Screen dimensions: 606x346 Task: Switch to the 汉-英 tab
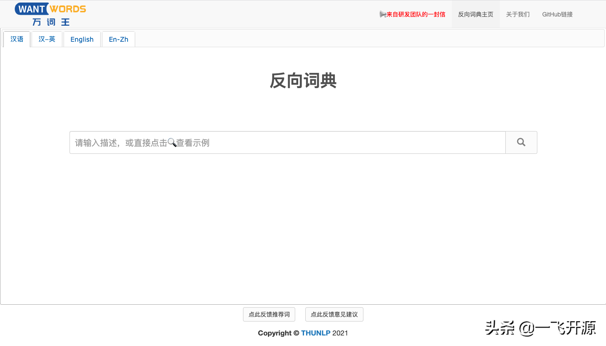coord(46,39)
